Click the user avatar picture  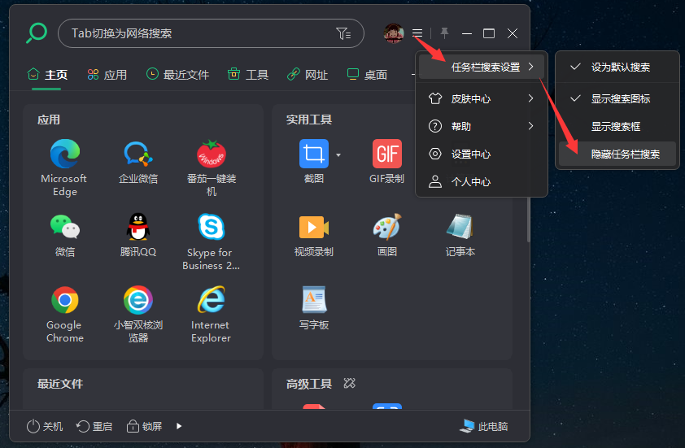[x=394, y=33]
